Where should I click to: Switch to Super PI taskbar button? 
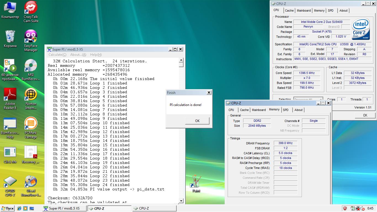64,208
